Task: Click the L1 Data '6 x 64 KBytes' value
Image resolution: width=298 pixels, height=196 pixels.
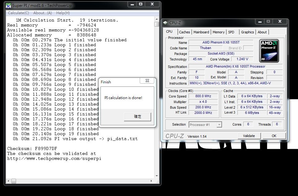Action: [x=252, y=96]
